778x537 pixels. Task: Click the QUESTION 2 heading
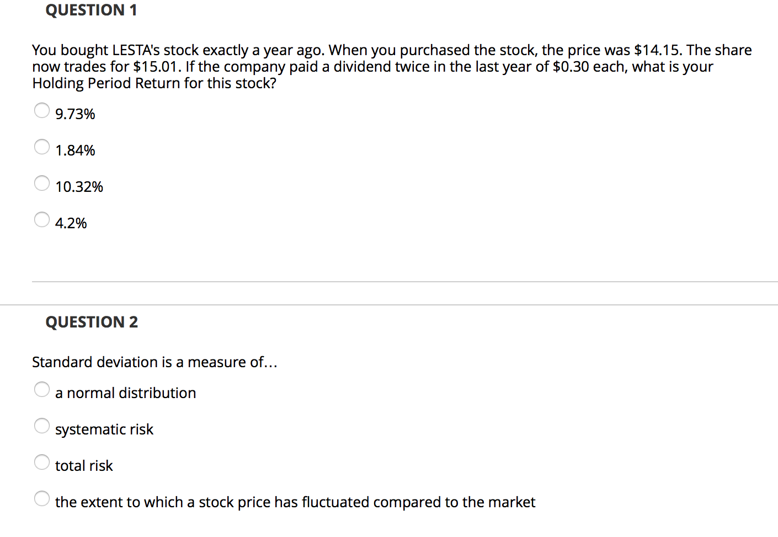pyautogui.click(x=92, y=322)
